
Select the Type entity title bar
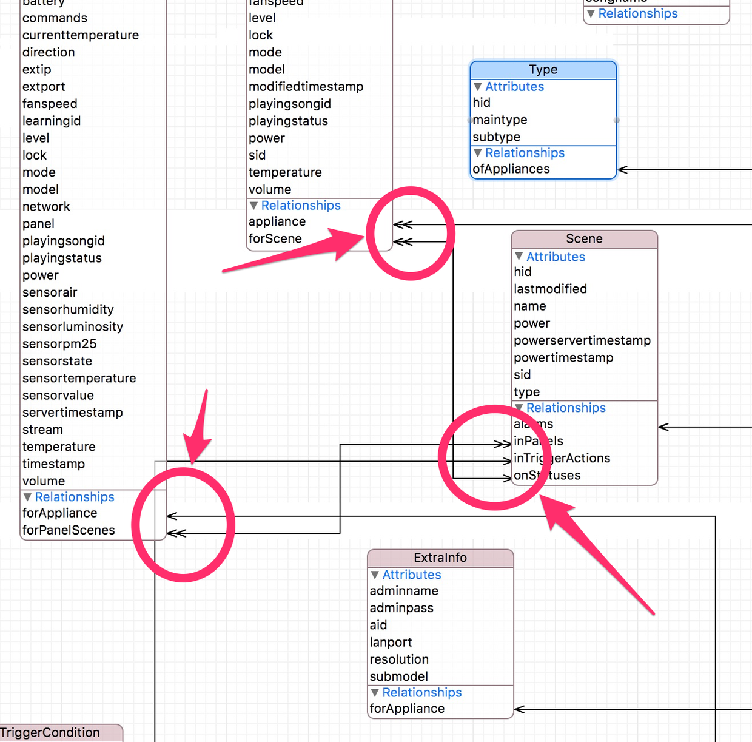click(x=543, y=70)
